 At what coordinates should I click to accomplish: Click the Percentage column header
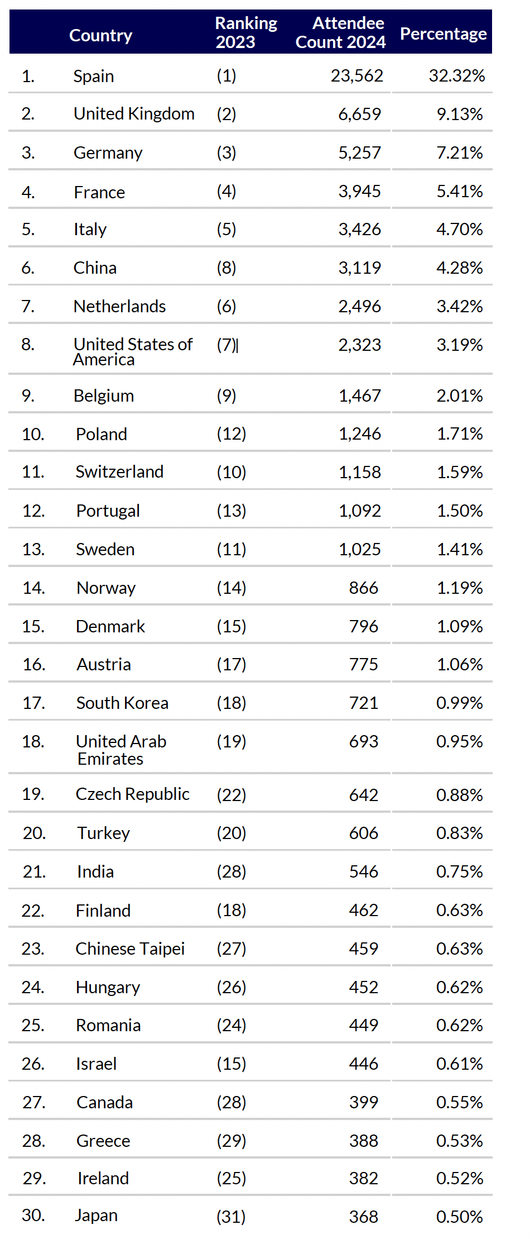[443, 34]
